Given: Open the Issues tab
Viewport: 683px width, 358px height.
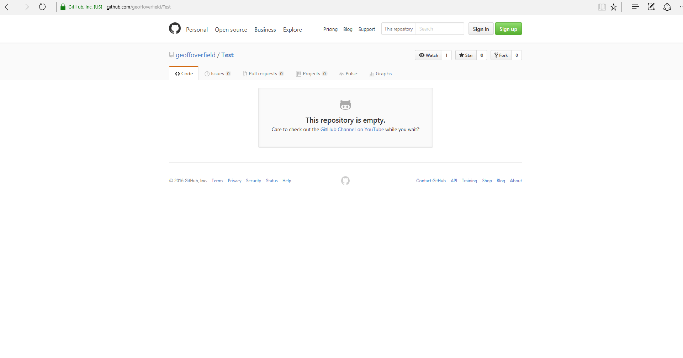Looking at the screenshot, I should pyautogui.click(x=217, y=74).
